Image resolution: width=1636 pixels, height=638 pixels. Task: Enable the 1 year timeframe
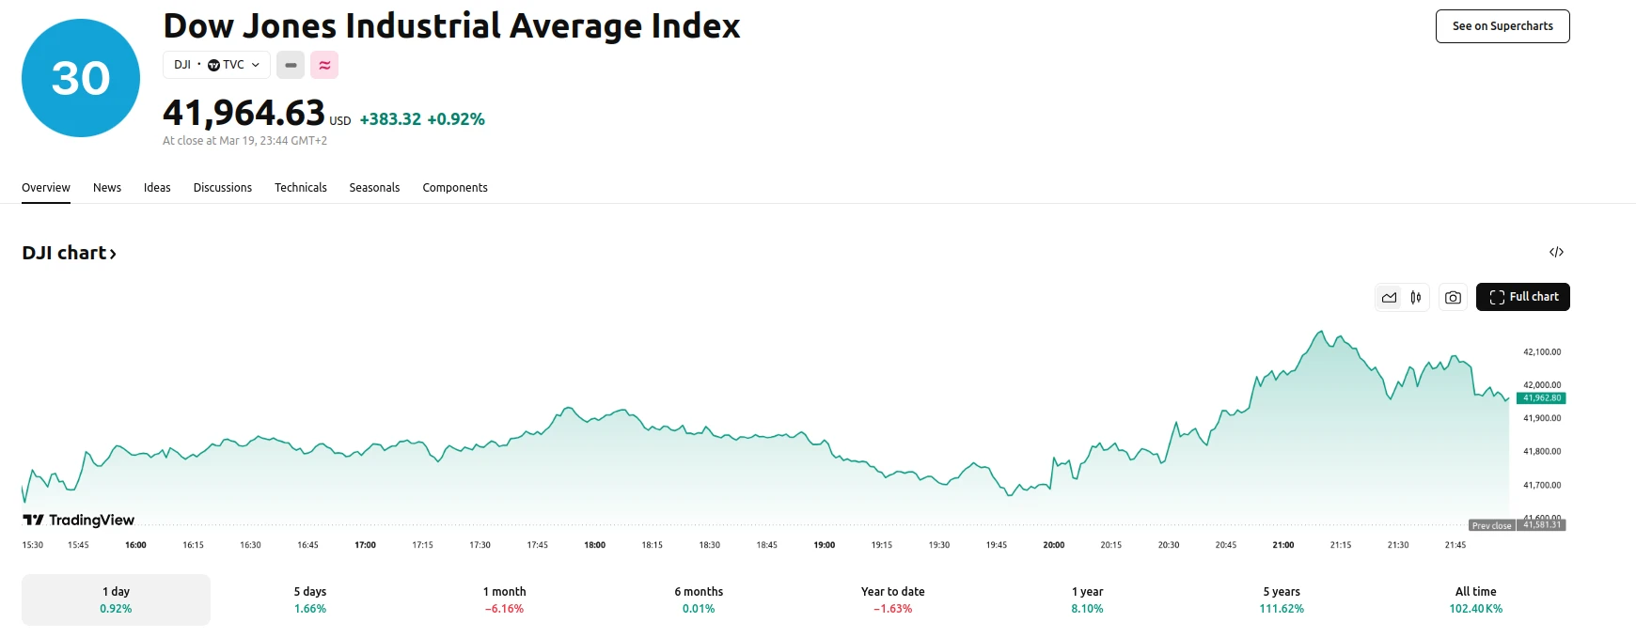(x=1087, y=599)
